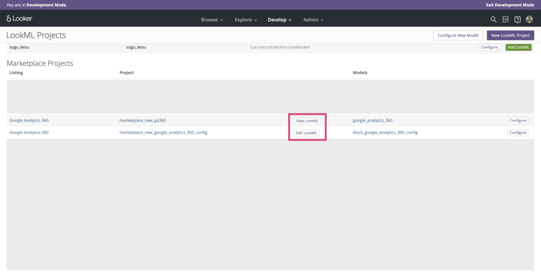Screen dimensions: 541x273
Task: Open Google Analytics 360 listing for marketplace_new_ga360
Action: tap(29, 121)
